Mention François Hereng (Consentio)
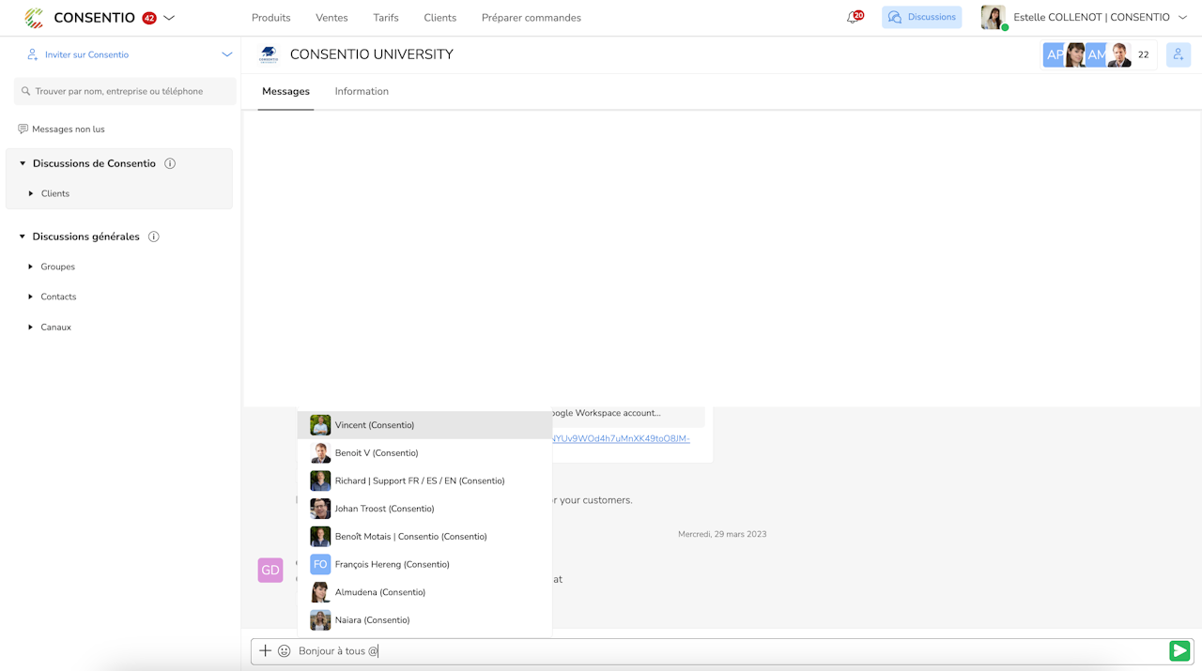Image resolution: width=1202 pixels, height=671 pixels. (424, 564)
